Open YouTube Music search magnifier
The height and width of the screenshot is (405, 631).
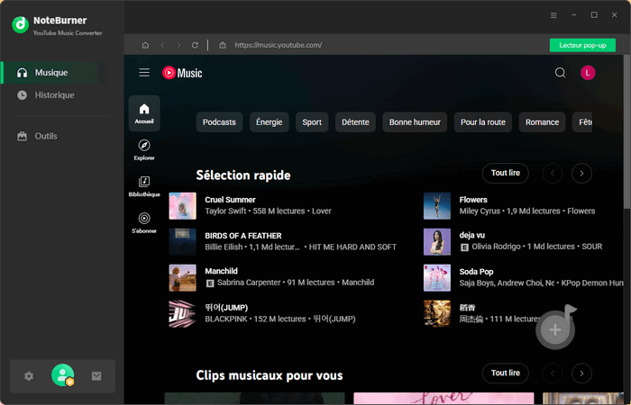pyautogui.click(x=560, y=73)
